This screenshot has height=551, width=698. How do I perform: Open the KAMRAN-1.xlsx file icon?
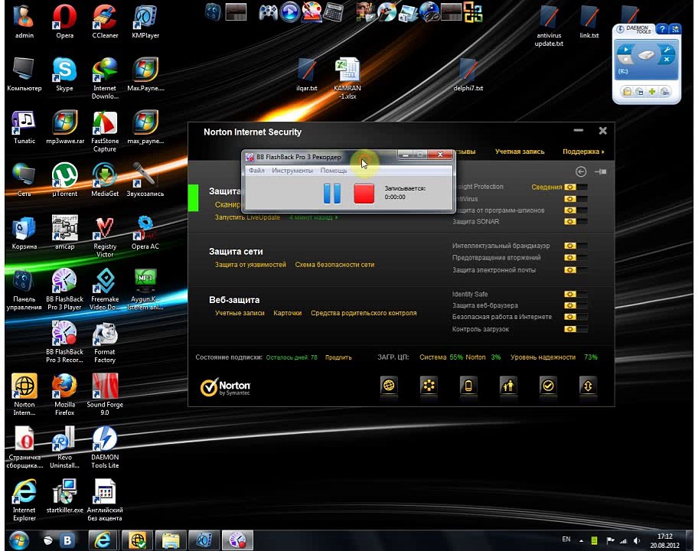[347, 78]
